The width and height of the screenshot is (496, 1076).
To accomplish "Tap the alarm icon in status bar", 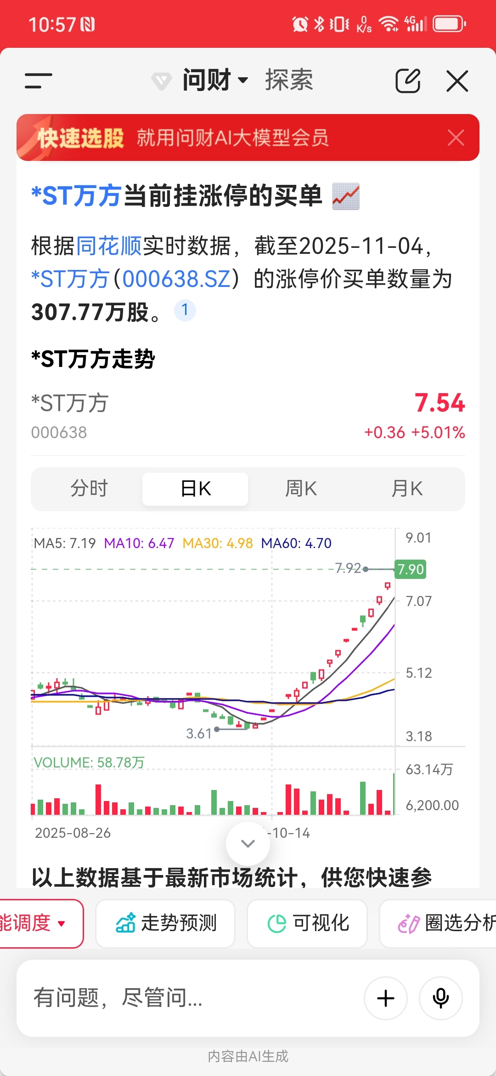I will (300, 24).
